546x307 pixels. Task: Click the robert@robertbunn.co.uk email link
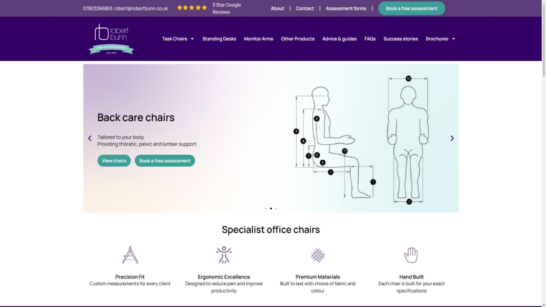click(x=141, y=8)
